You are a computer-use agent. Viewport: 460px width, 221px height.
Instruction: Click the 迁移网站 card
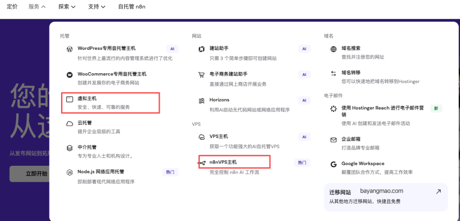tap(386, 197)
